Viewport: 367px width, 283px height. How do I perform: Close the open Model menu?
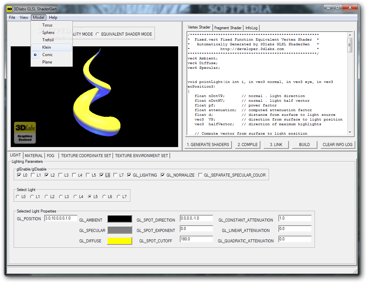(39, 17)
